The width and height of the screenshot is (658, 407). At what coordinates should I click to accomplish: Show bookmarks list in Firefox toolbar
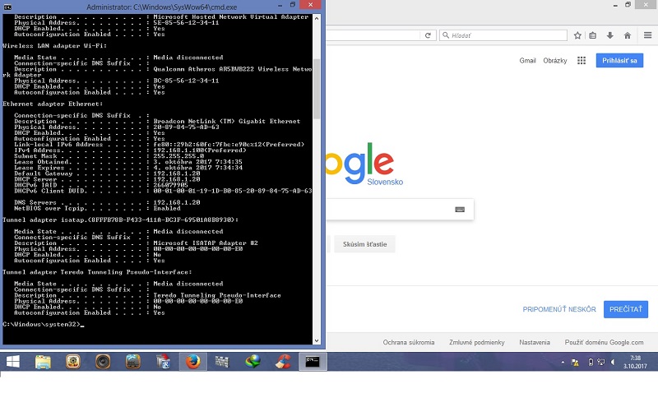pyautogui.click(x=594, y=35)
